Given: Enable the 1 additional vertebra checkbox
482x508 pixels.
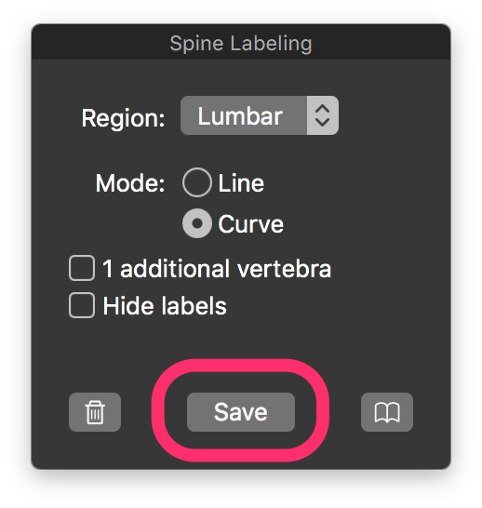Looking at the screenshot, I should pyautogui.click(x=82, y=268).
